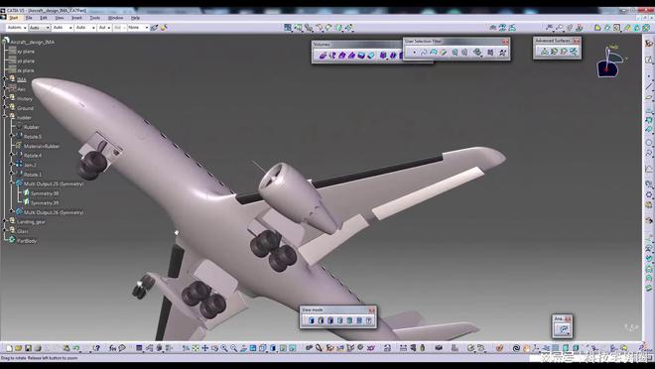Open the Tools menu
Viewport: 655px width, 369px height.
click(95, 18)
